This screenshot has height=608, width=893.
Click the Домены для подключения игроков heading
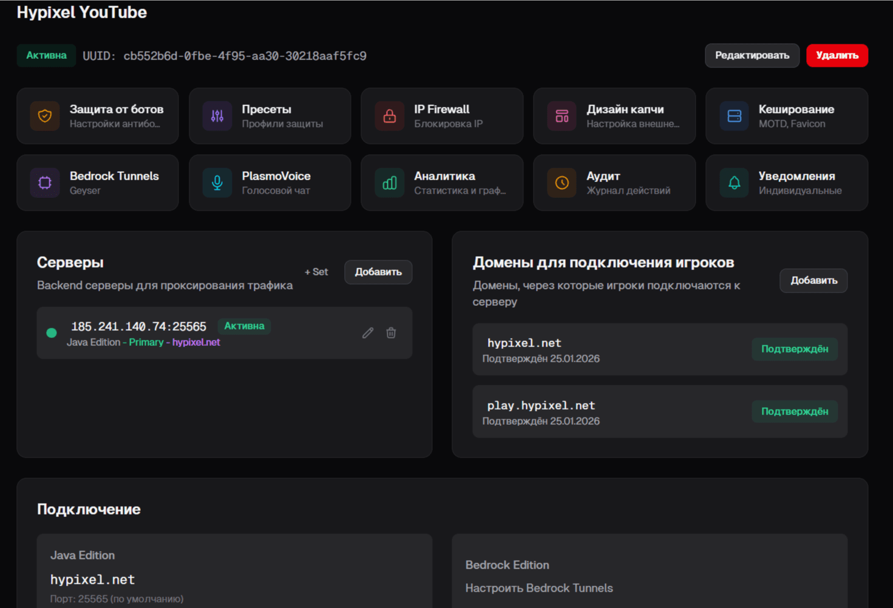[603, 262]
